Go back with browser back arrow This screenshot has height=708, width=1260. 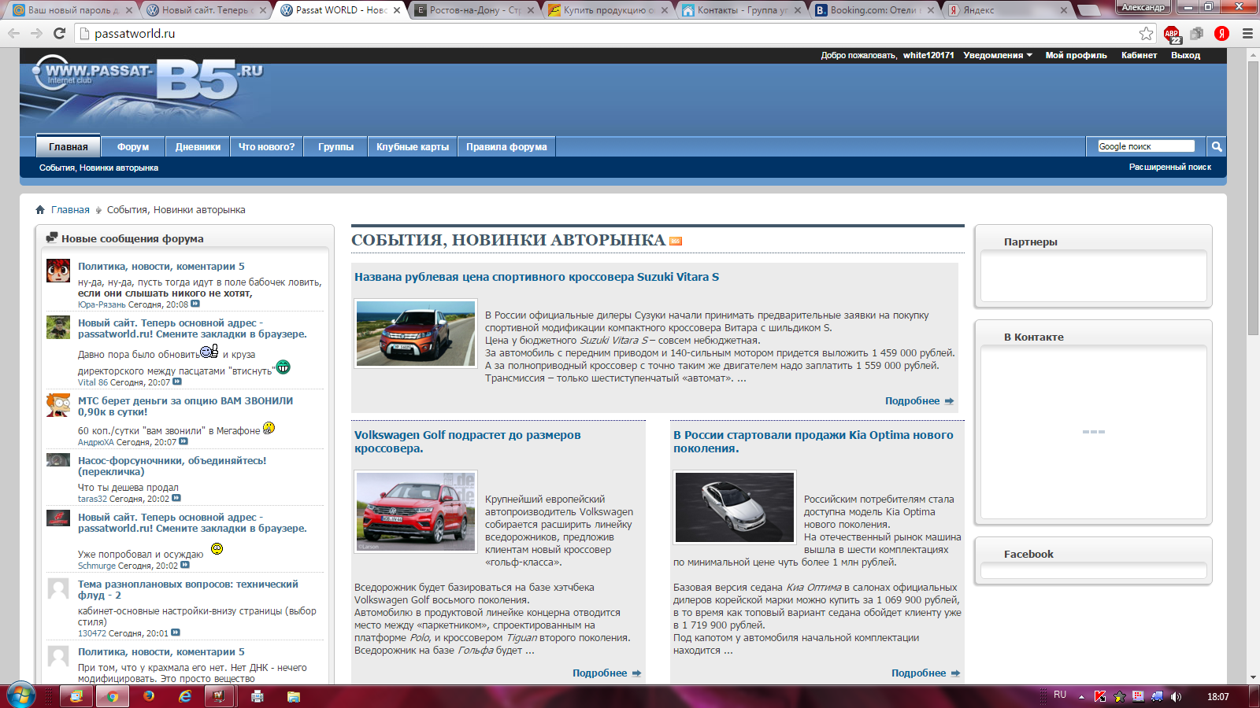(x=13, y=33)
